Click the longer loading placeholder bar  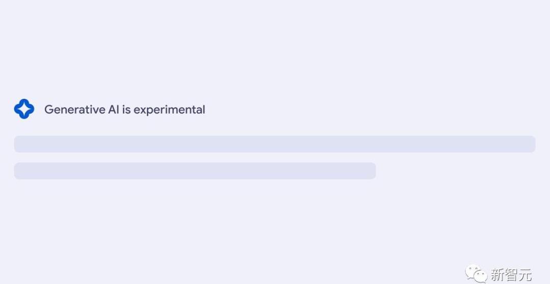click(x=274, y=144)
